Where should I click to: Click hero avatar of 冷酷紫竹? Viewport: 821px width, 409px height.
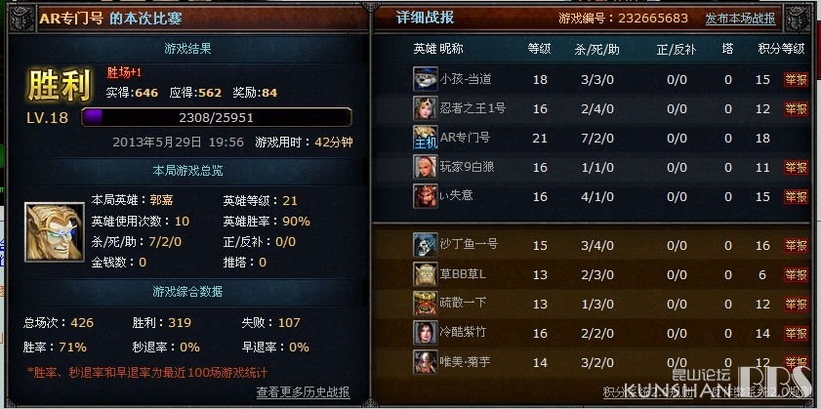[426, 333]
